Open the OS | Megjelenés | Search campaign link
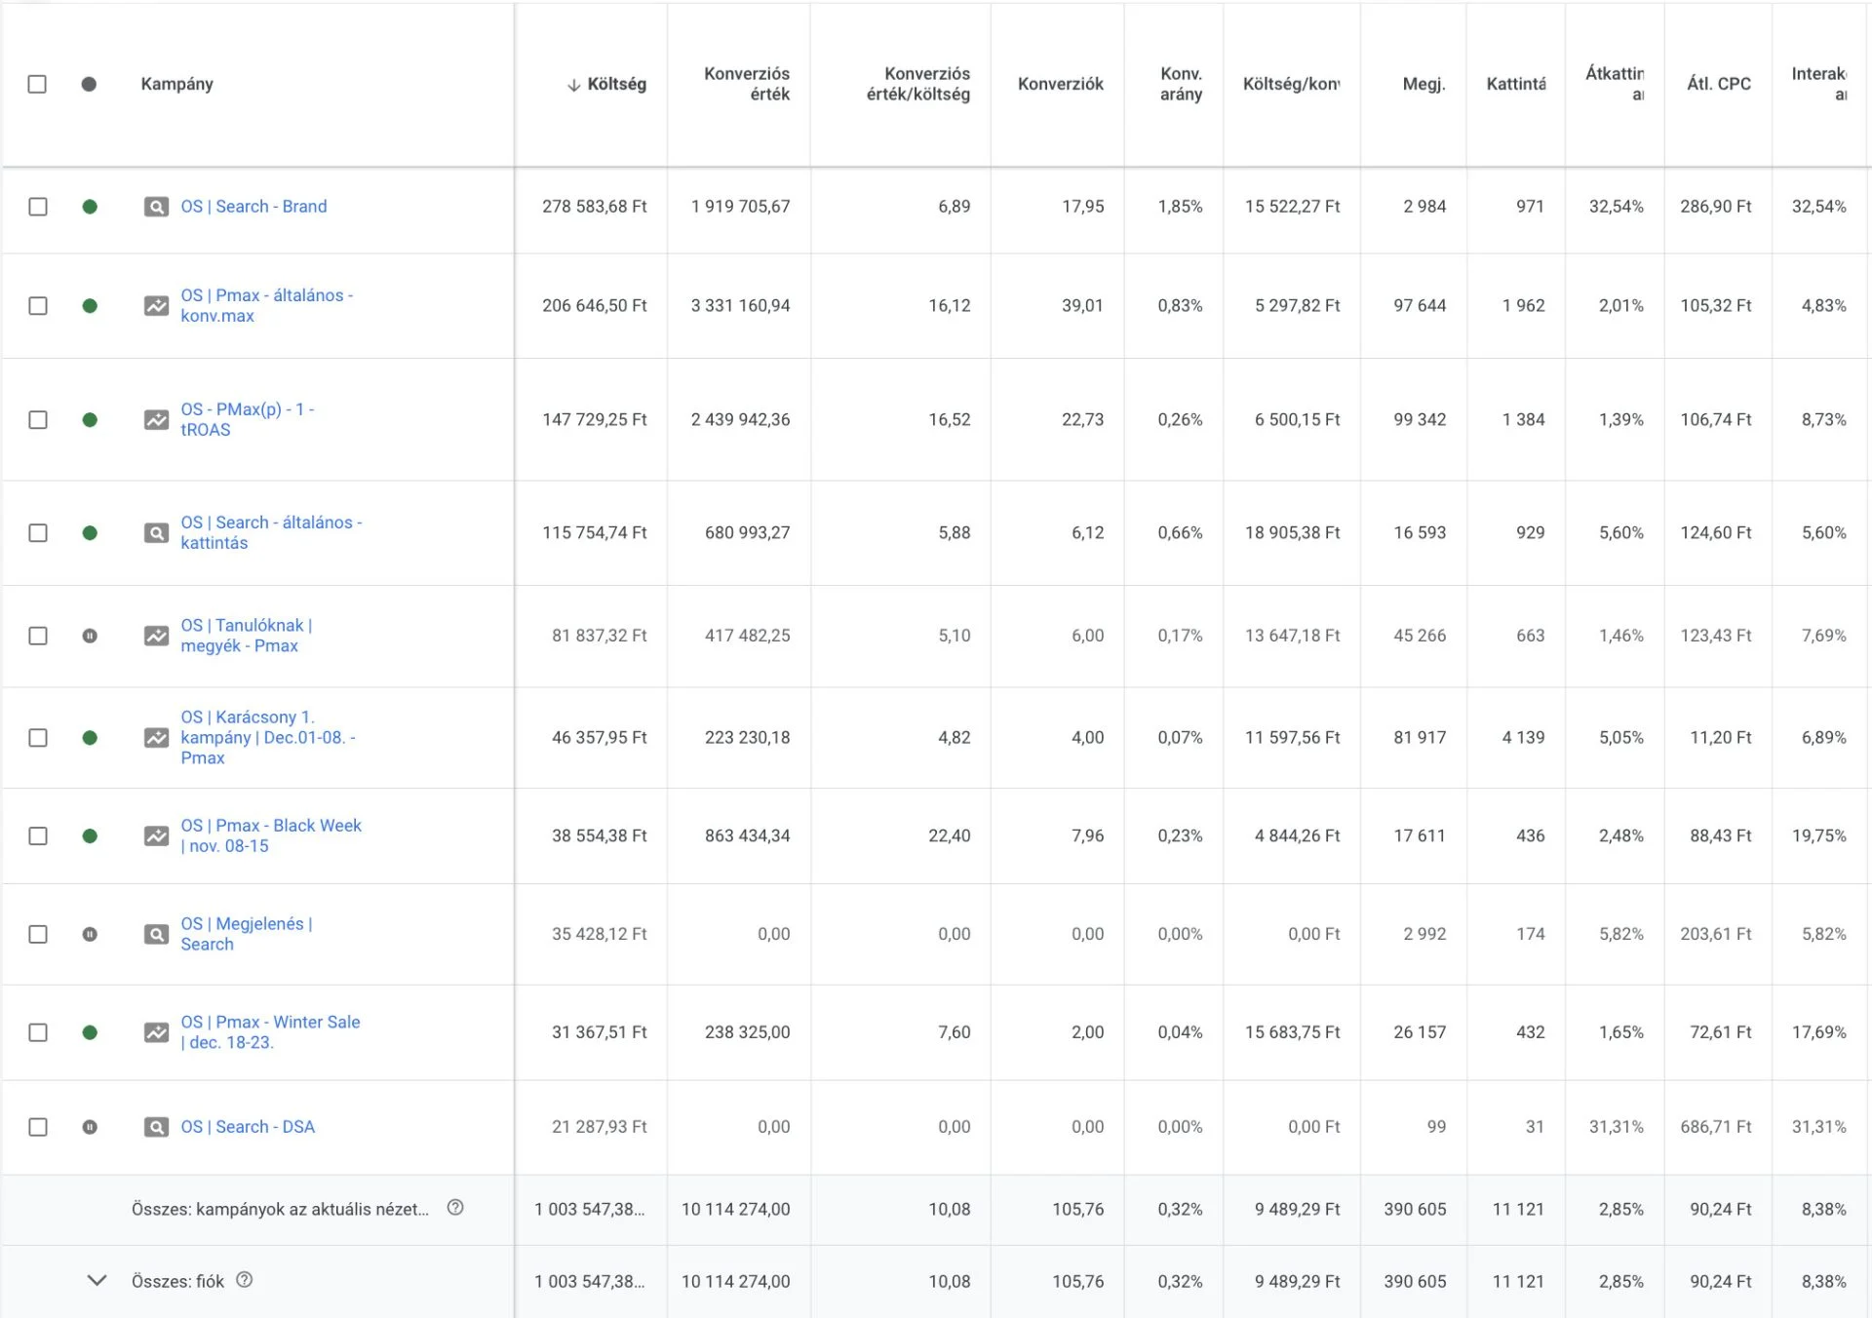This screenshot has height=1318, width=1872. click(247, 934)
